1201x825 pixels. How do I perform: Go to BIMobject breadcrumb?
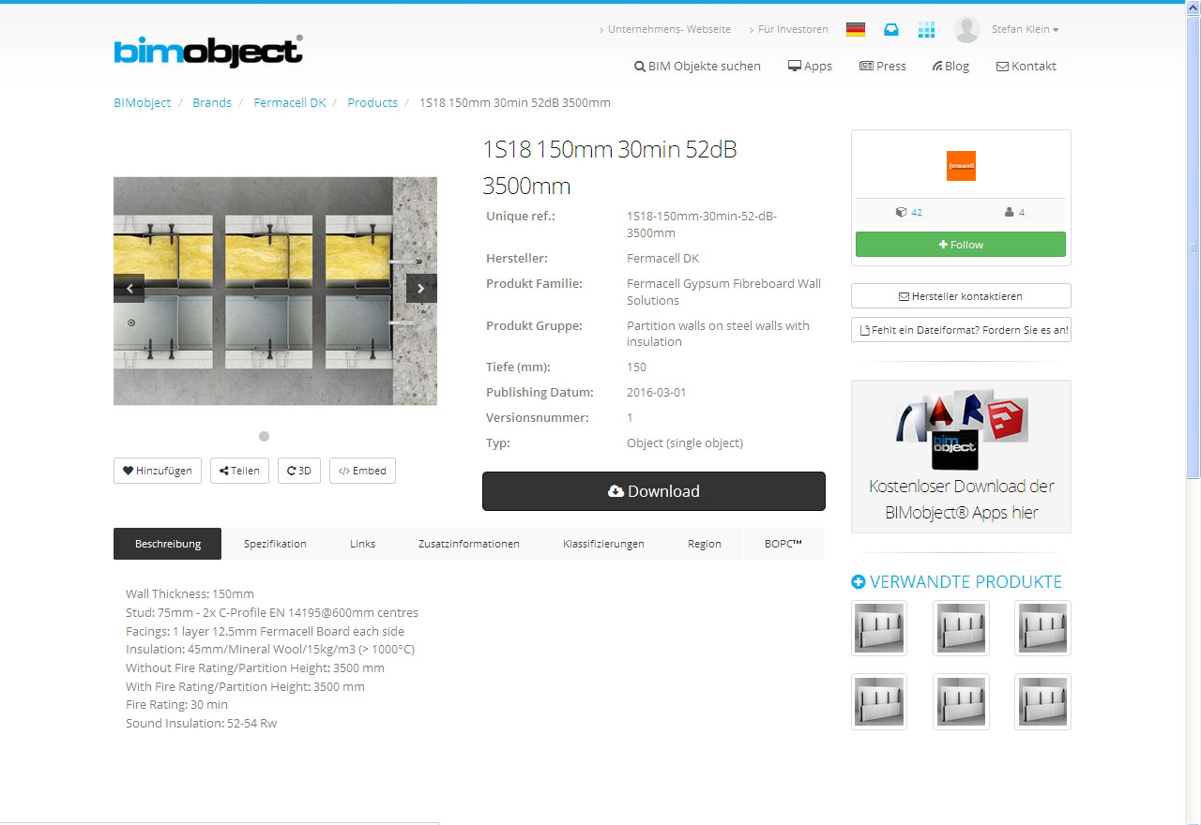pyautogui.click(x=143, y=102)
